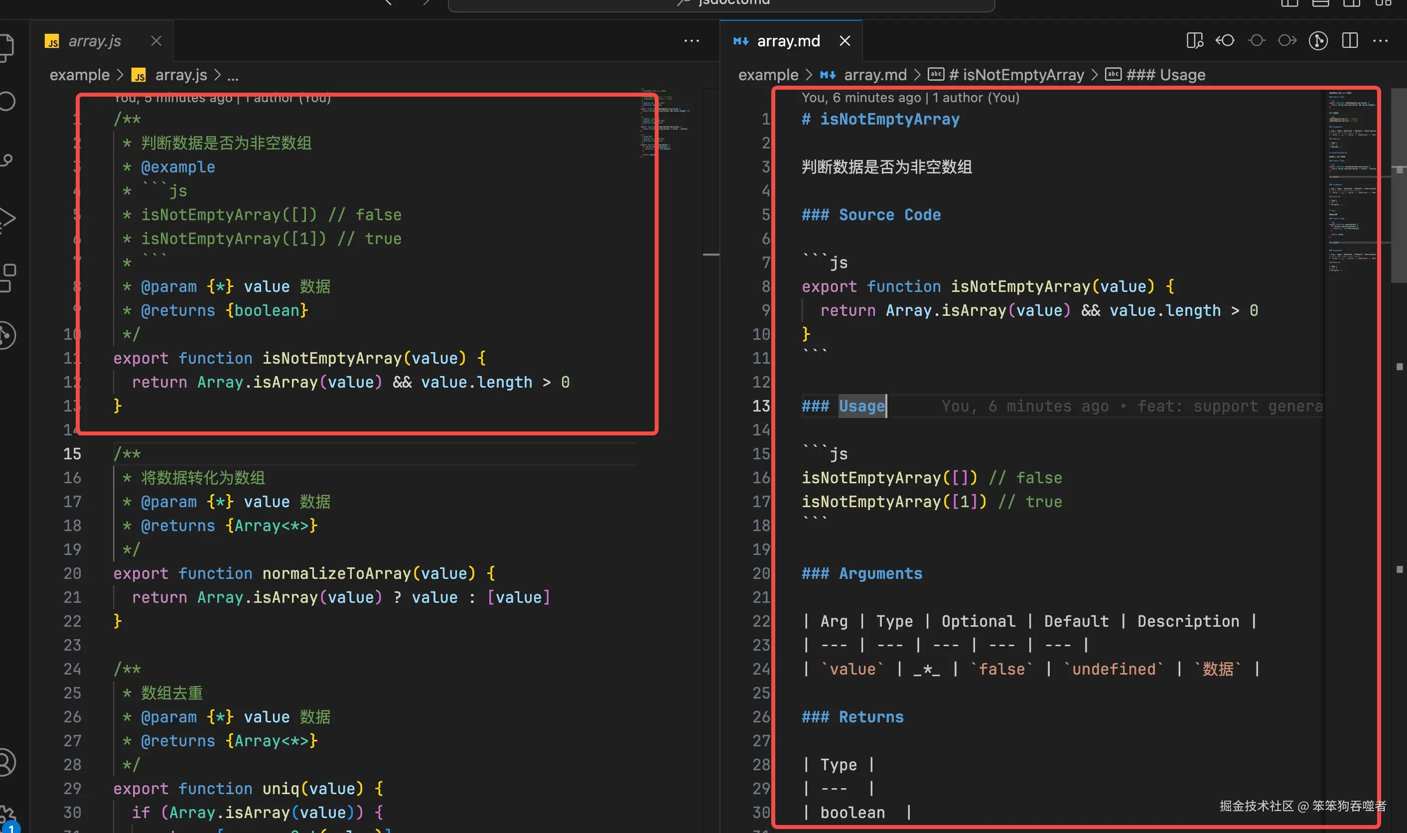Close the array.md tab
This screenshot has height=833, width=1407.
[844, 41]
